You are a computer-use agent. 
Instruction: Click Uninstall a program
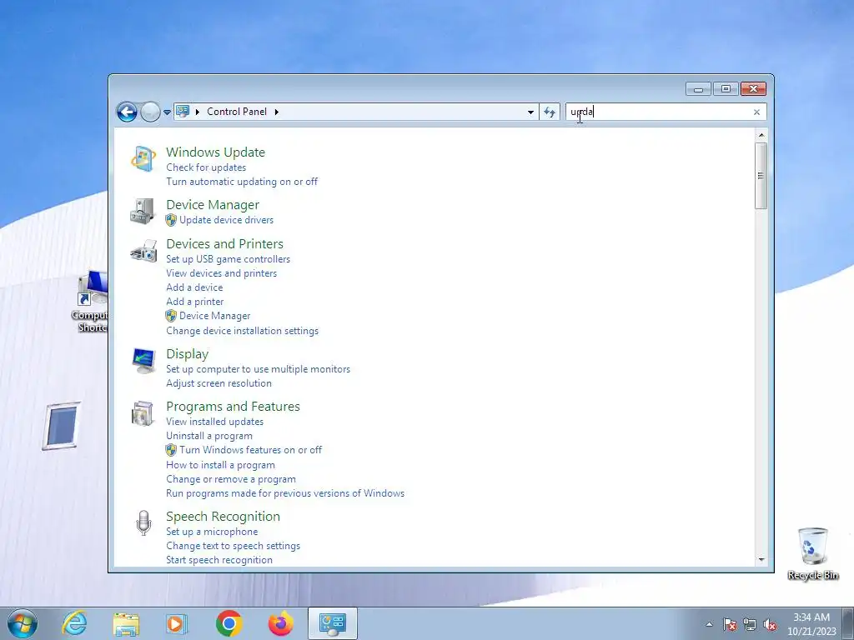pos(209,436)
